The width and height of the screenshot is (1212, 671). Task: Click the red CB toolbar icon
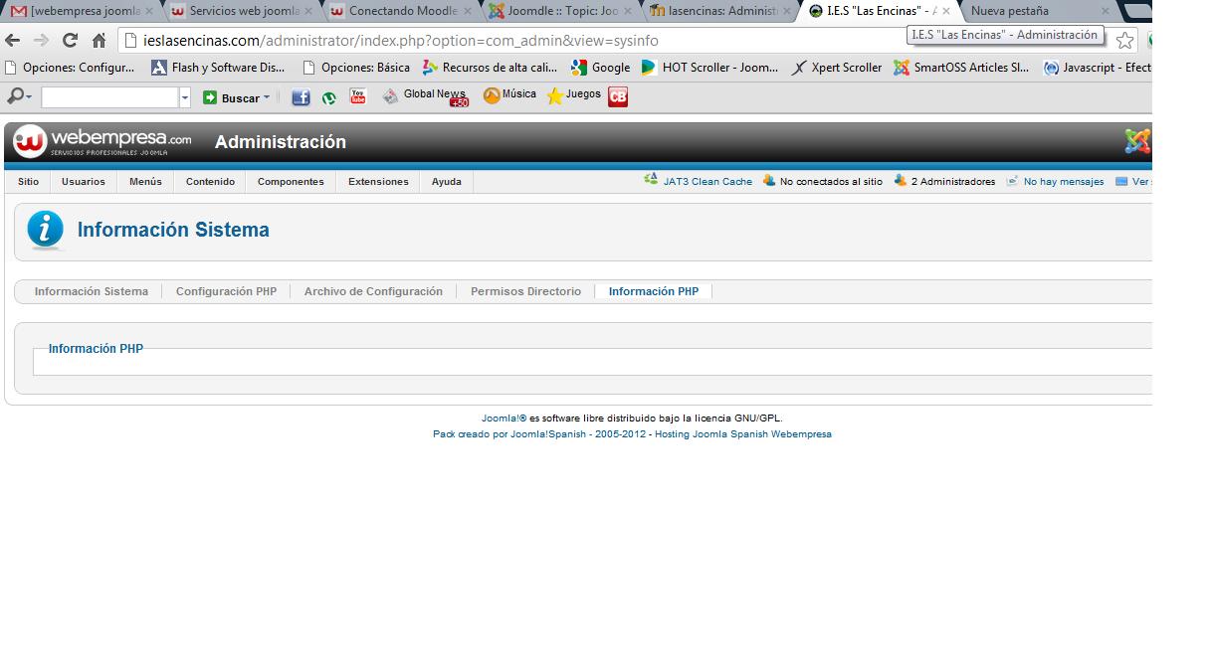click(x=618, y=96)
